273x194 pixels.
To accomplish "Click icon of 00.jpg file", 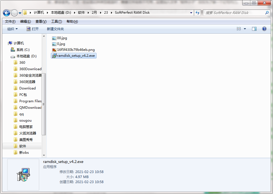I will click(54, 38).
